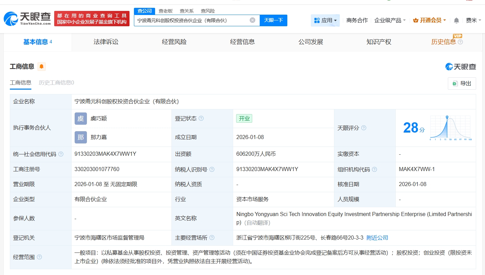
Task: Click help icon next to 登记状态
Action: pos(201,119)
